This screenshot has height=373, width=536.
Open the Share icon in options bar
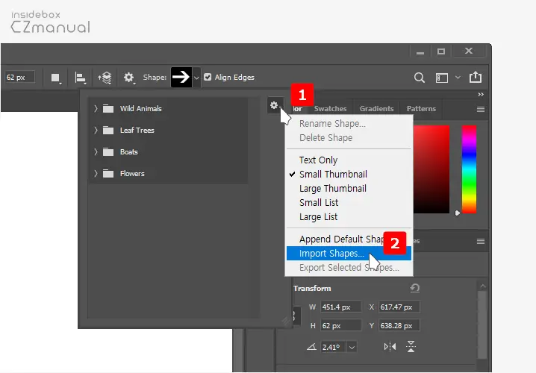pyautogui.click(x=475, y=78)
